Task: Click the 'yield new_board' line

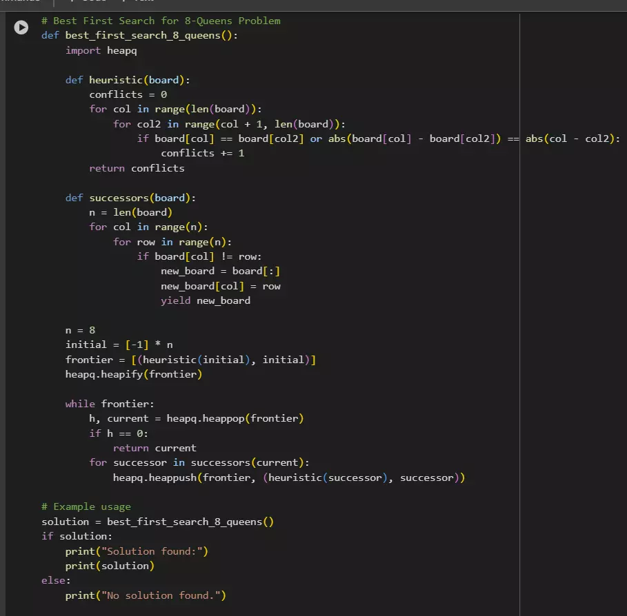Action: click(x=206, y=301)
